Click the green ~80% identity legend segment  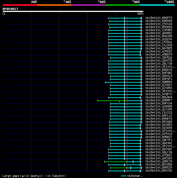[123, 5]
